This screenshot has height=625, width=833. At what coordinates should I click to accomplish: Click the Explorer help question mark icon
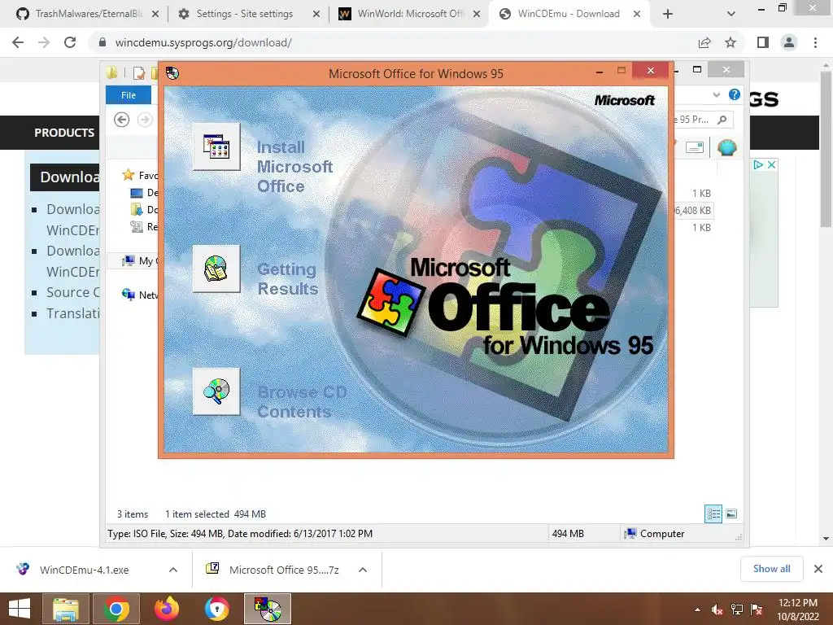[x=735, y=94]
